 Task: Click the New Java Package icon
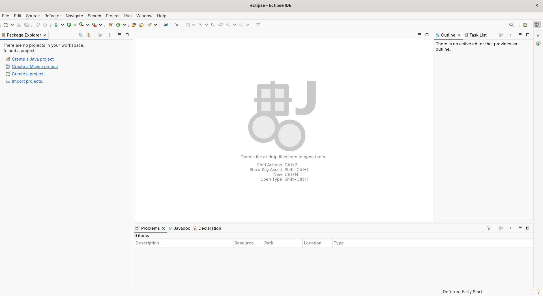pyautogui.click(x=111, y=25)
